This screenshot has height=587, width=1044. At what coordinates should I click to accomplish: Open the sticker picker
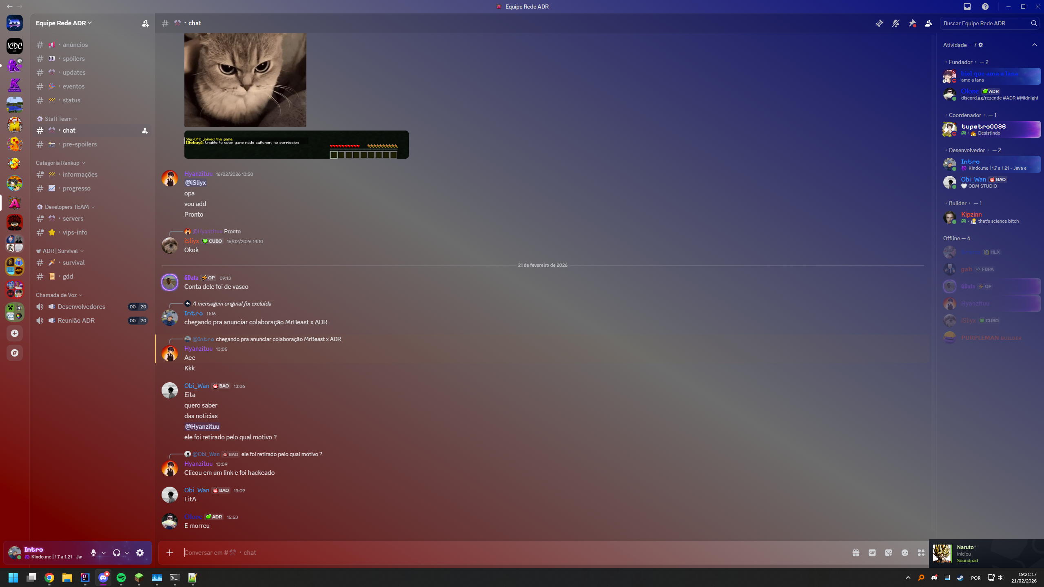click(888, 552)
